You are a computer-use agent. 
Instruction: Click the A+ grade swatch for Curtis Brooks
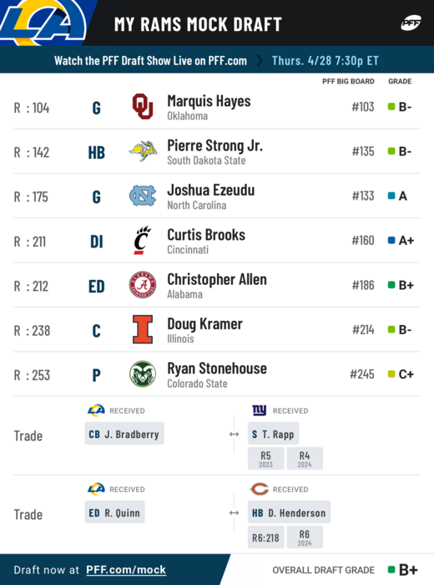pos(391,241)
